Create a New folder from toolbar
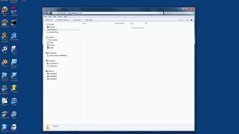The image size is (239, 134). coord(89,20)
